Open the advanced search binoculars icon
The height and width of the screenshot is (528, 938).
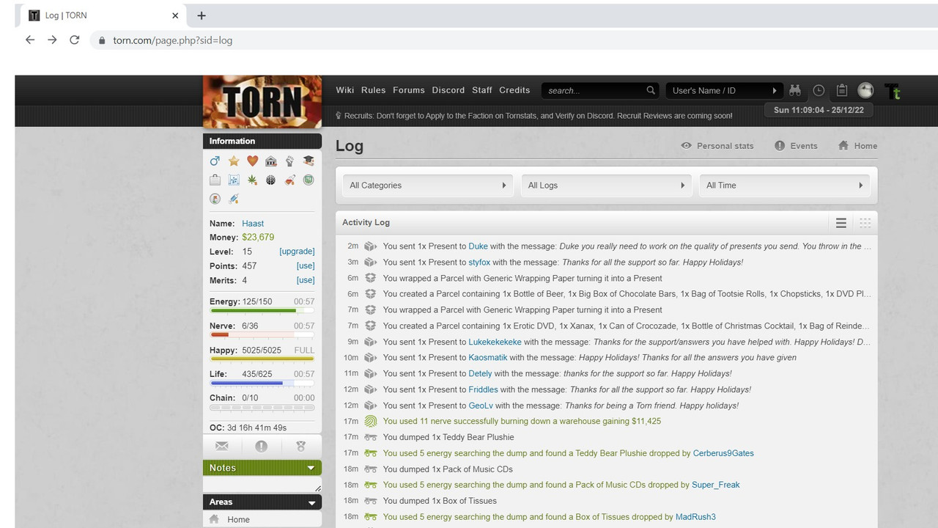[795, 90]
